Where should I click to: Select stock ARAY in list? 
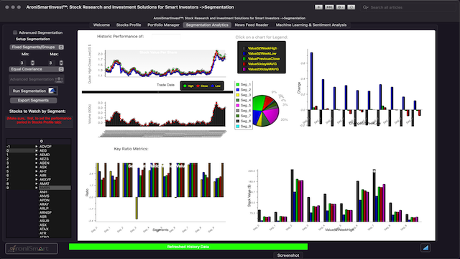pyautogui.click(x=45, y=204)
